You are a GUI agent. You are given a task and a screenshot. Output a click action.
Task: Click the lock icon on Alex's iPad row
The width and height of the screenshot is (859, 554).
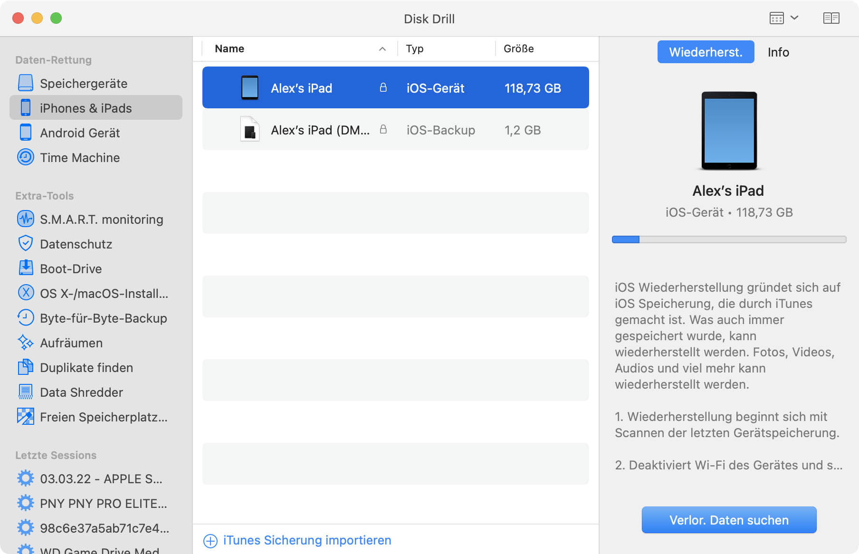click(383, 87)
